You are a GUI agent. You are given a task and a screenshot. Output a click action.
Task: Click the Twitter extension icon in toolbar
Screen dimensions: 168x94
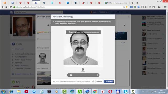pyautogui.click(x=154, y=7)
